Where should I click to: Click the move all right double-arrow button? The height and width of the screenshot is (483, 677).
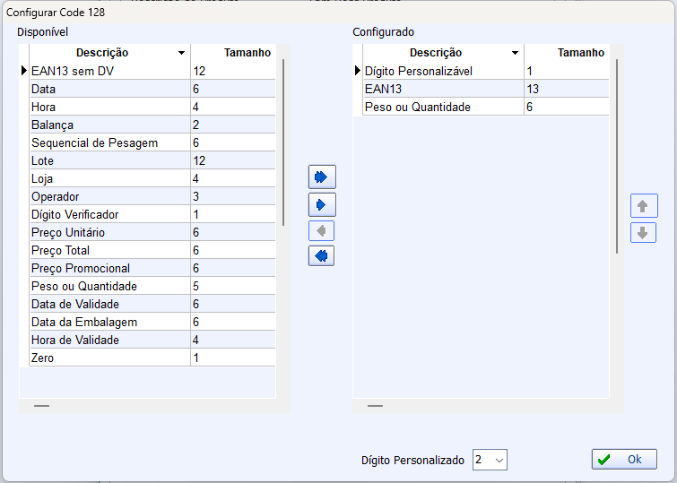pos(321,177)
